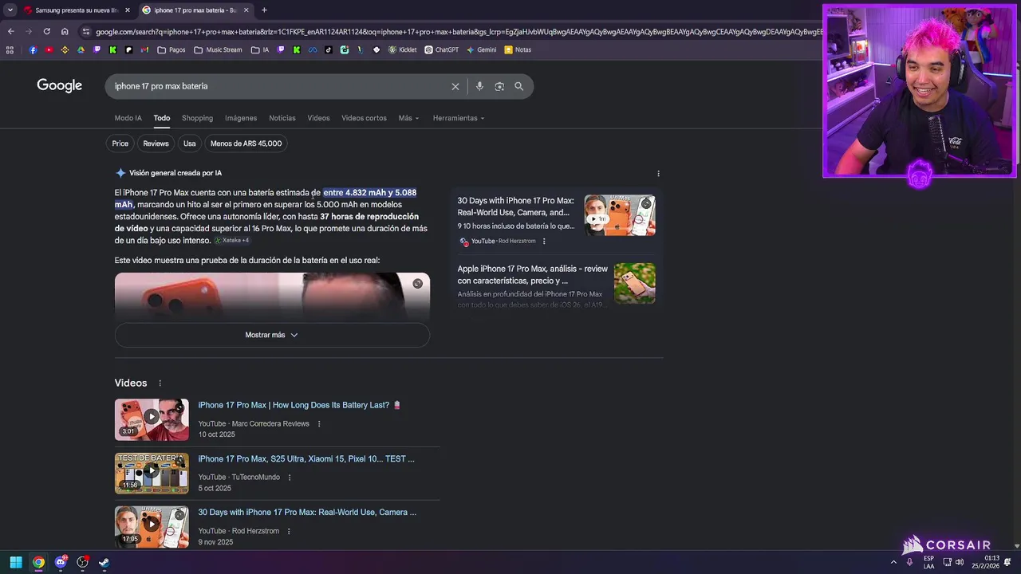Expand AI overview with Mostrar más
This screenshot has width=1021, height=574.
pos(272,335)
